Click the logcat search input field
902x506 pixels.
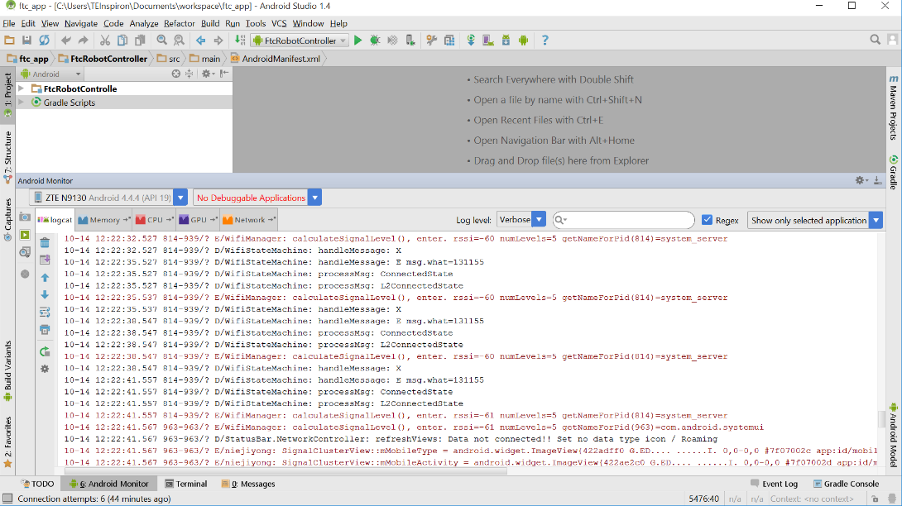pyautogui.click(x=623, y=220)
